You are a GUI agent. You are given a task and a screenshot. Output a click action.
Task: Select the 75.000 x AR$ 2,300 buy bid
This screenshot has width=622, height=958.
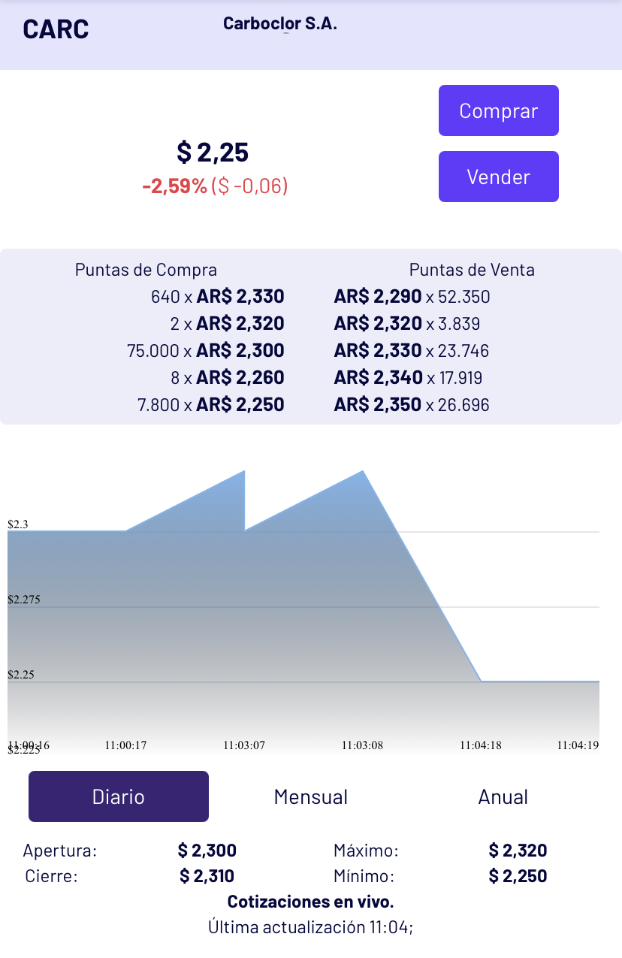pos(206,351)
